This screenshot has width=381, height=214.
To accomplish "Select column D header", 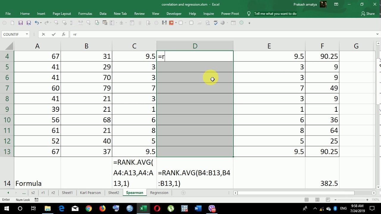I will coord(195,46).
